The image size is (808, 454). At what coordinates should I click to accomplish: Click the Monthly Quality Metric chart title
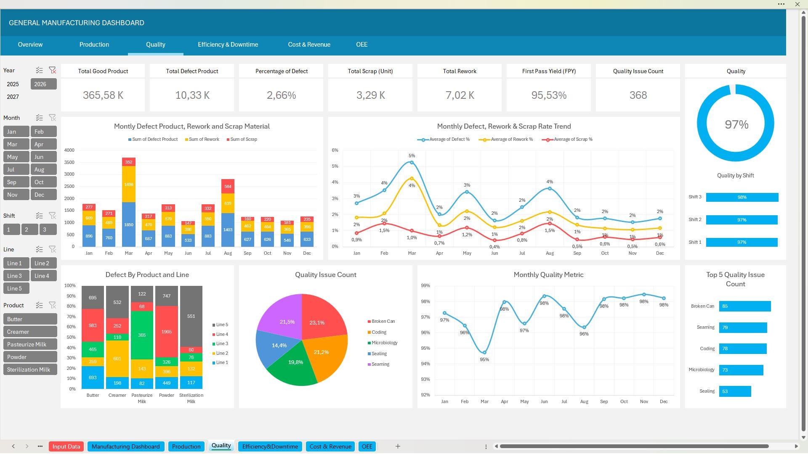[548, 275]
